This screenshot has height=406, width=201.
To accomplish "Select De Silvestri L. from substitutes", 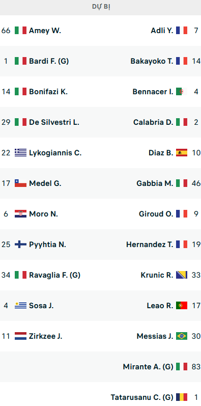I will click(54, 122).
